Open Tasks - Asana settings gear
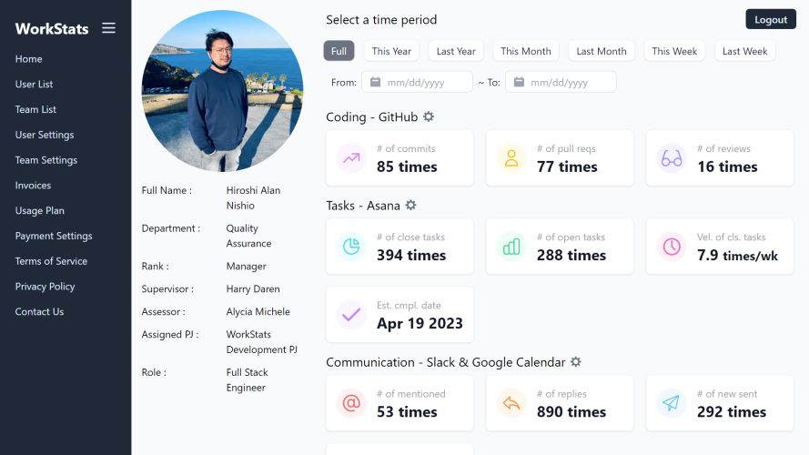 point(410,206)
